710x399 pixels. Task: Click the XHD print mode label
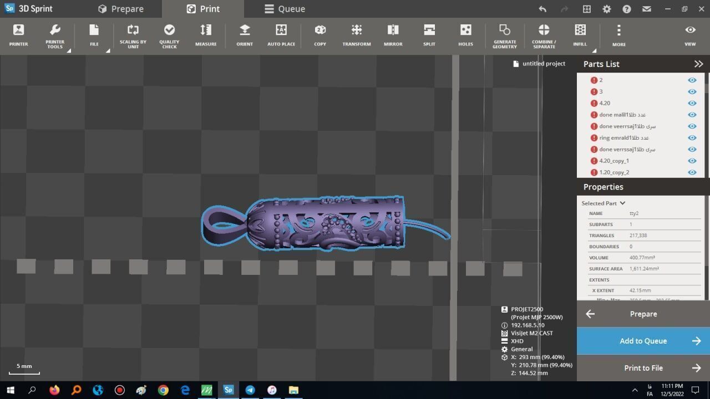517,341
